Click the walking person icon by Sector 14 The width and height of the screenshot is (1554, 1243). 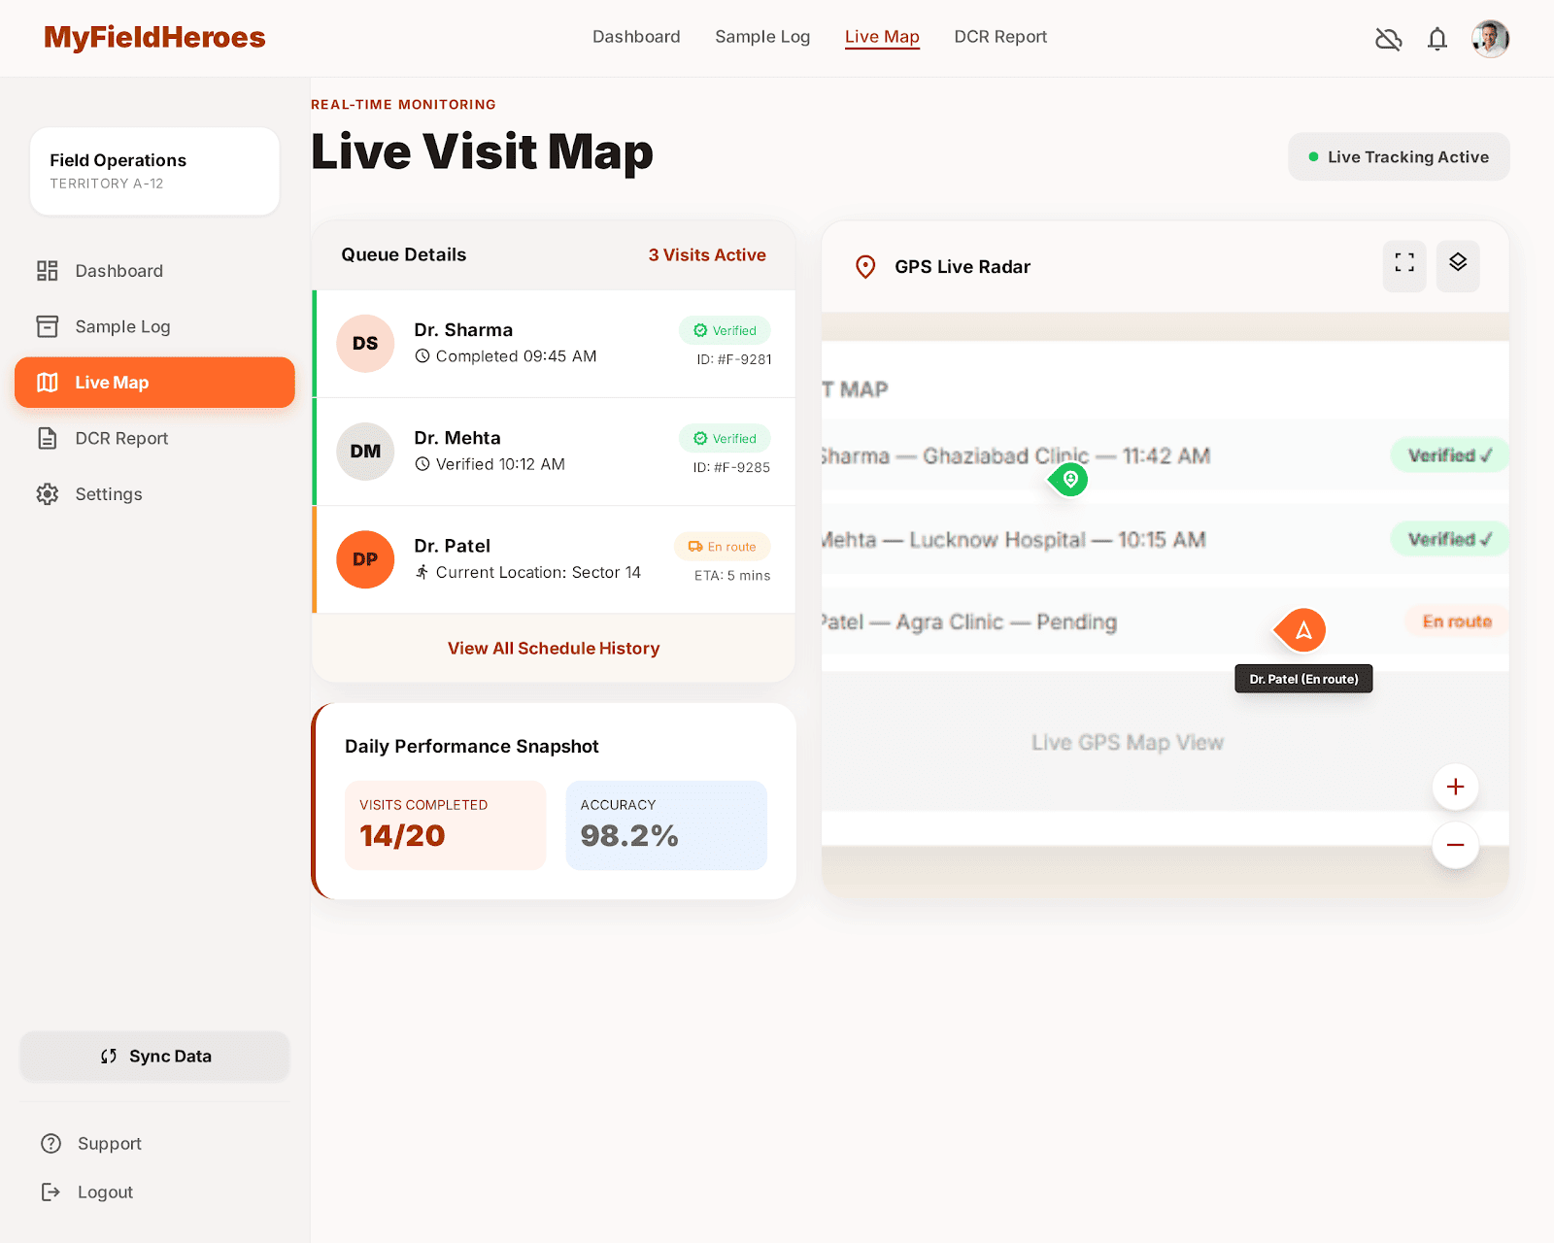422,572
